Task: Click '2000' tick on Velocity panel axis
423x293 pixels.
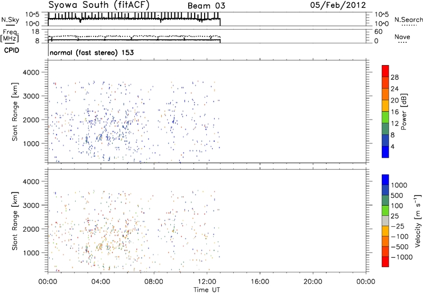Action: (x=31, y=229)
